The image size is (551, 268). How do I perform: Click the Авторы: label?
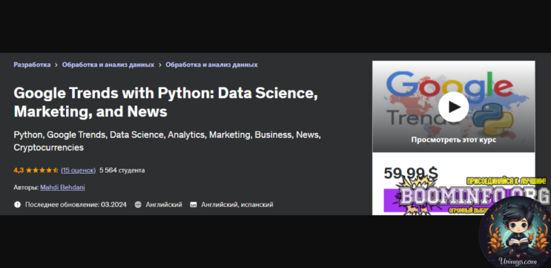[x=26, y=187]
